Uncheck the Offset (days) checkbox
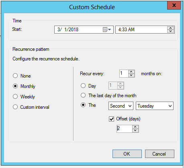The width and height of the screenshot is (184, 168). coord(111,119)
